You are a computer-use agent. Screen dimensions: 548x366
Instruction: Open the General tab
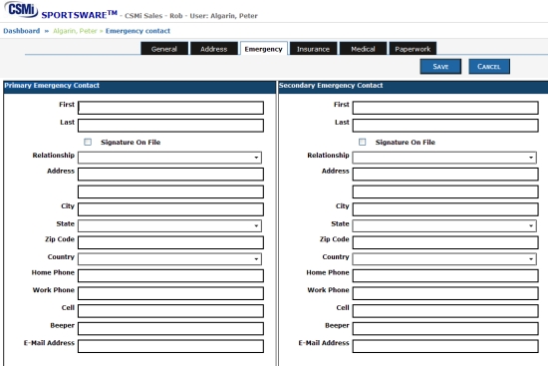tap(164, 49)
